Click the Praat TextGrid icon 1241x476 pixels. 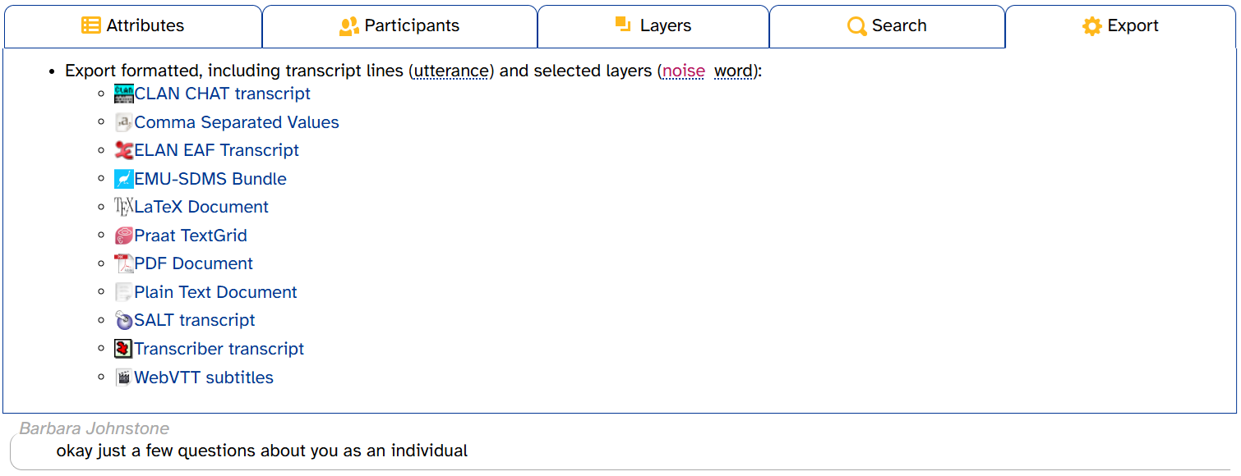pos(124,236)
